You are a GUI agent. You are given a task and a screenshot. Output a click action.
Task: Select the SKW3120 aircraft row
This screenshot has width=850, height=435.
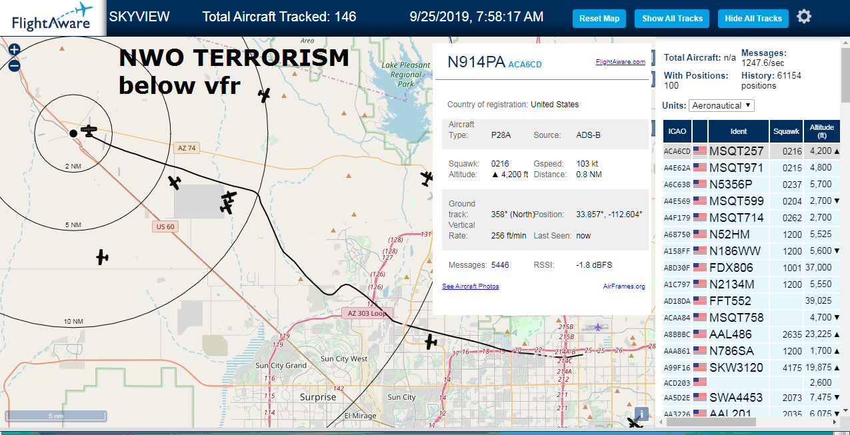point(751,368)
